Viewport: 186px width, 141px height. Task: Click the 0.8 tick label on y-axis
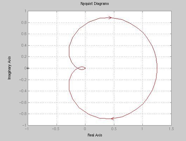pos(24,22)
